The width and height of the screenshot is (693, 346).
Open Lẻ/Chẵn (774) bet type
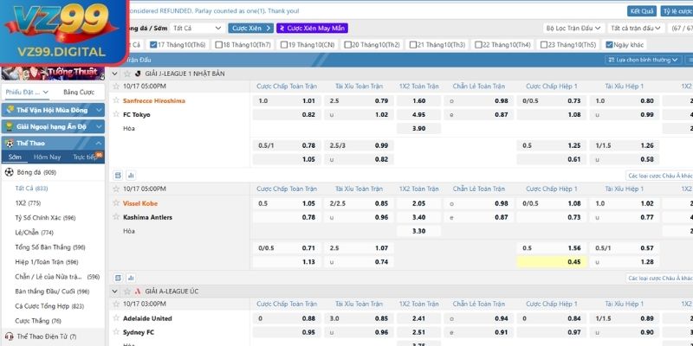click(x=34, y=232)
